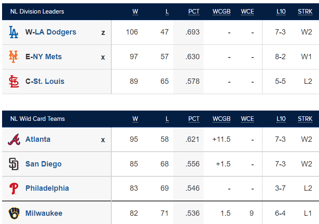Click the San Diego Padres logo

pyautogui.click(x=14, y=164)
